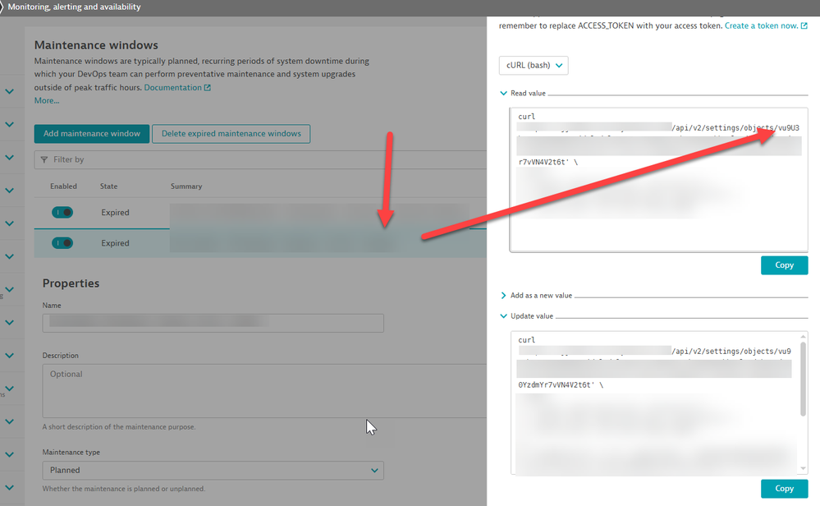Click the topmost chevron in the left sidebar
This screenshot has height=506, width=820.
(9, 91)
